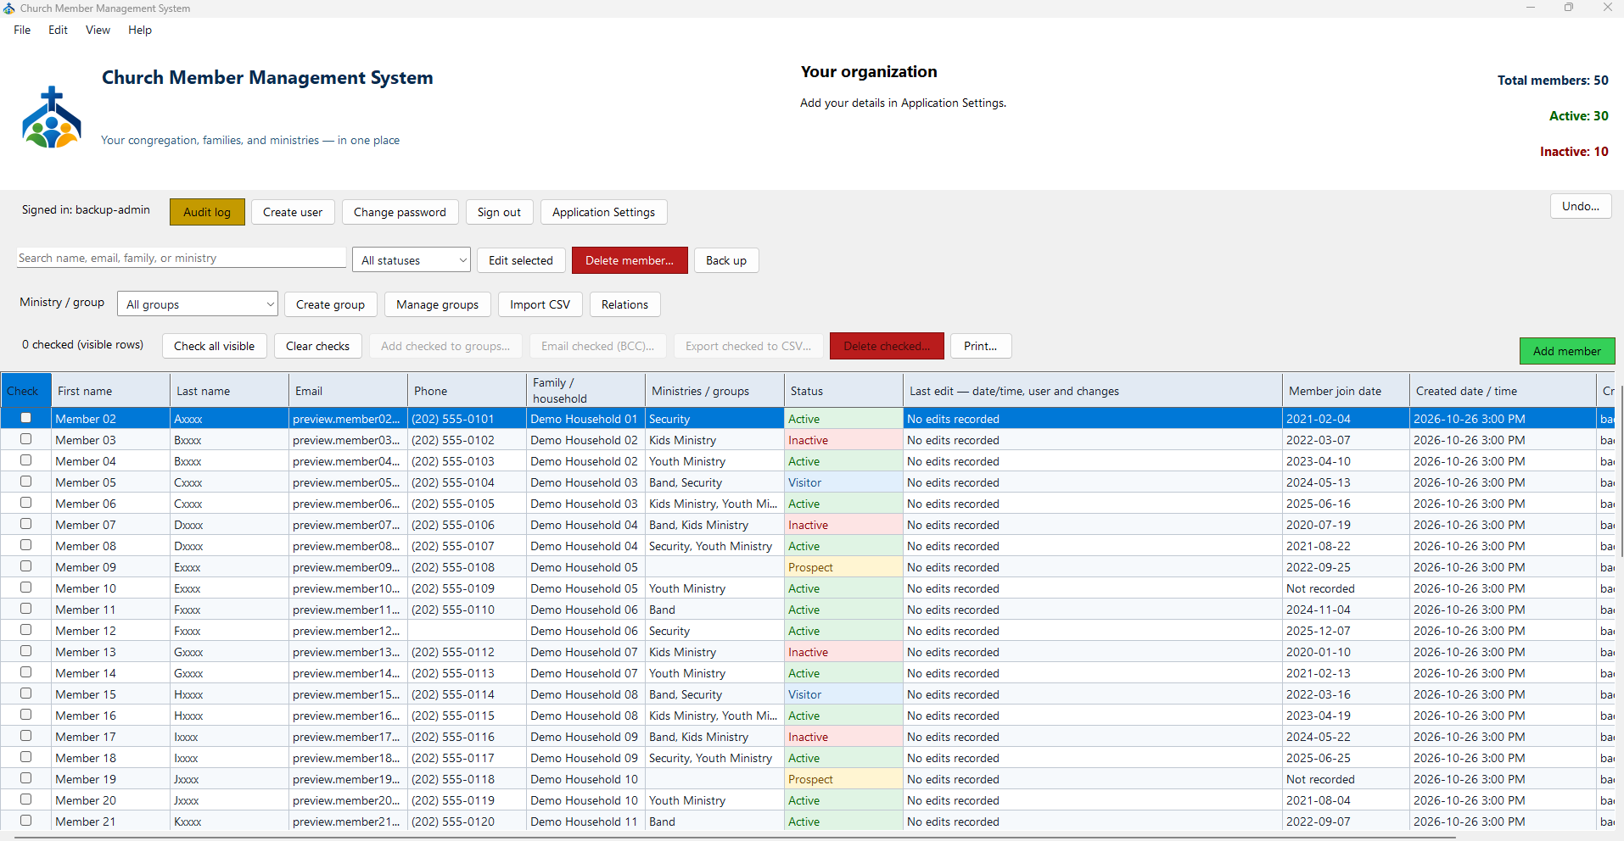Open Application Settings
Screen dimensions: 1624x841
(x=603, y=212)
